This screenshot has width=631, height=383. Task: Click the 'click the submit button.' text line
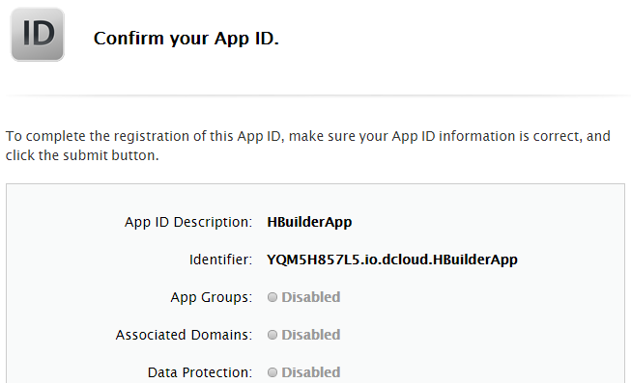point(82,155)
